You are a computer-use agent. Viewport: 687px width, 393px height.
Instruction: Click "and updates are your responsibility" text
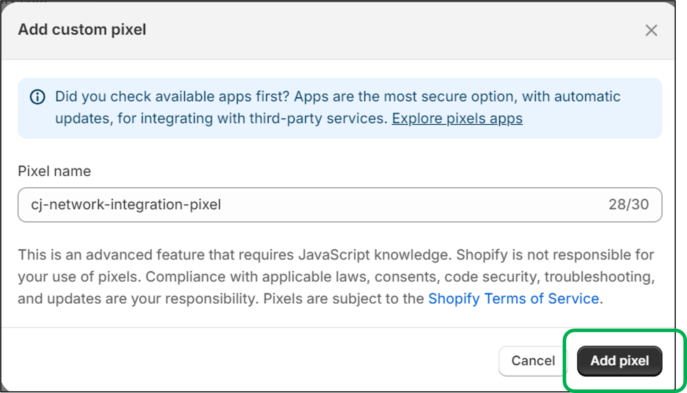(x=138, y=299)
